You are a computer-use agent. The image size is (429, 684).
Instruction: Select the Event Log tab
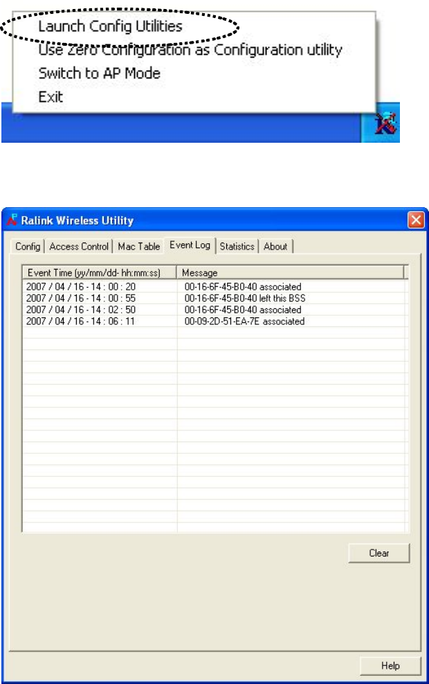190,245
